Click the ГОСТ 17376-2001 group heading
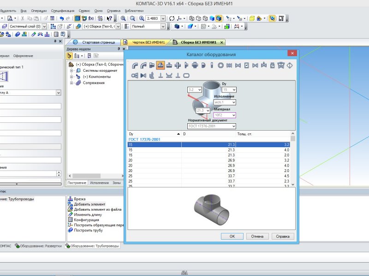This screenshot has width=369, height=276. click(x=144, y=139)
